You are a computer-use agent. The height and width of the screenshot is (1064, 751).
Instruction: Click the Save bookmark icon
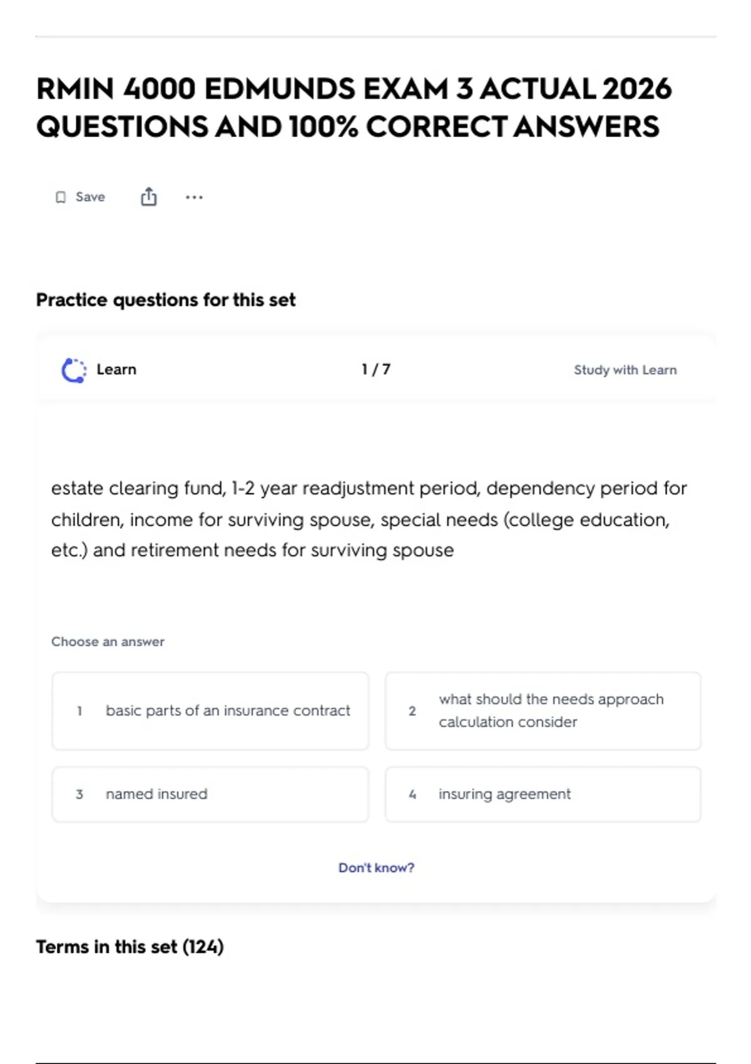(x=61, y=197)
